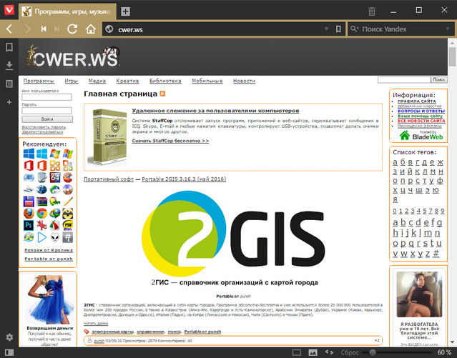Image resolution: width=457 pixels, height=358 pixels.
Task: Open Portable 2GIS 3.16.3 article link
Action: click(x=184, y=179)
